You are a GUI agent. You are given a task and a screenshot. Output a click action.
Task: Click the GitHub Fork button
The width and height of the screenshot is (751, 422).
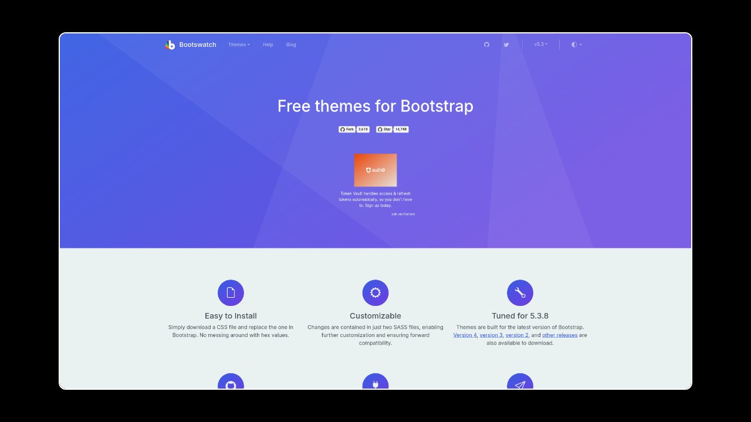[347, 129]
